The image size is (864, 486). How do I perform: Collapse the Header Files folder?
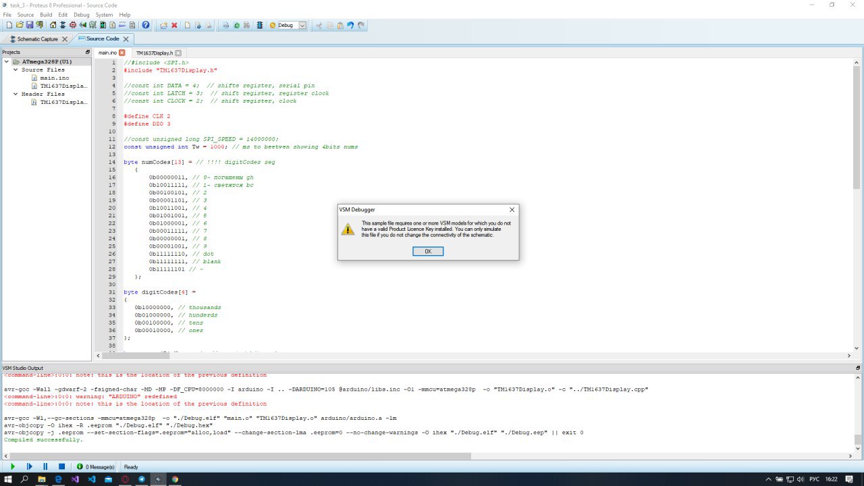click(16, 94)
